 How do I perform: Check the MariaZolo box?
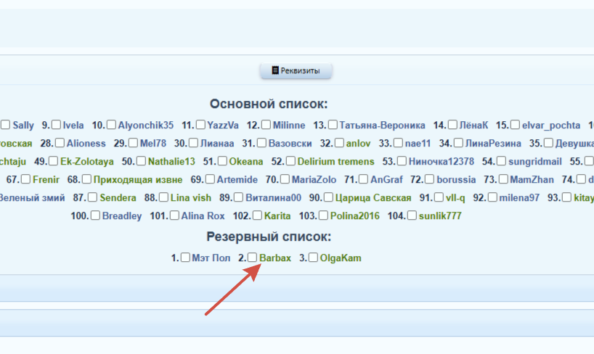click(285, 179)
